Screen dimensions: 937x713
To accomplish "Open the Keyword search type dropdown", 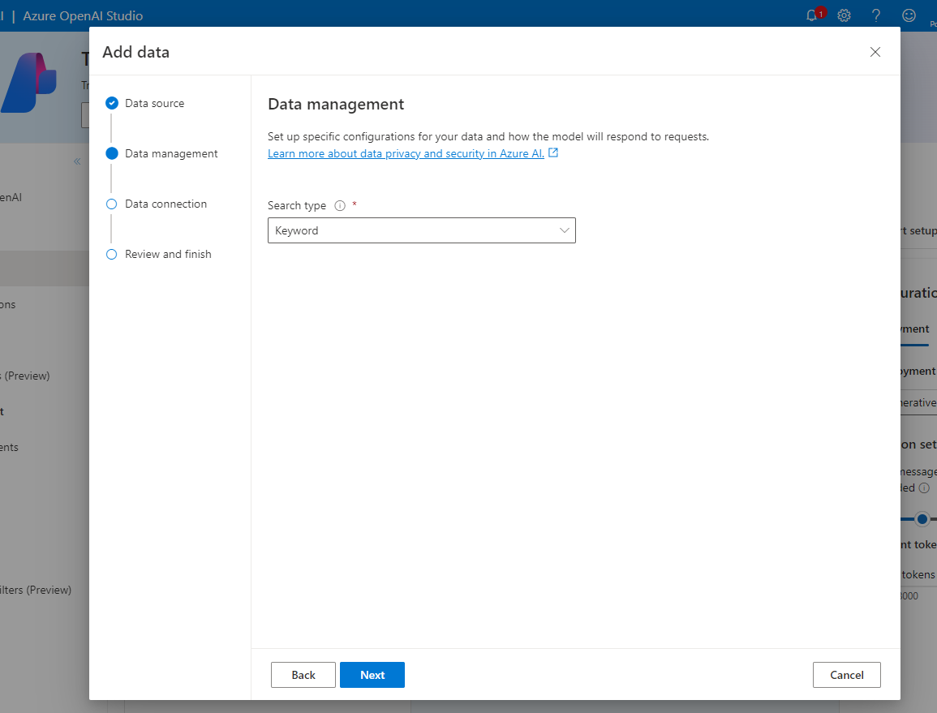I will [x=422, y=230].
